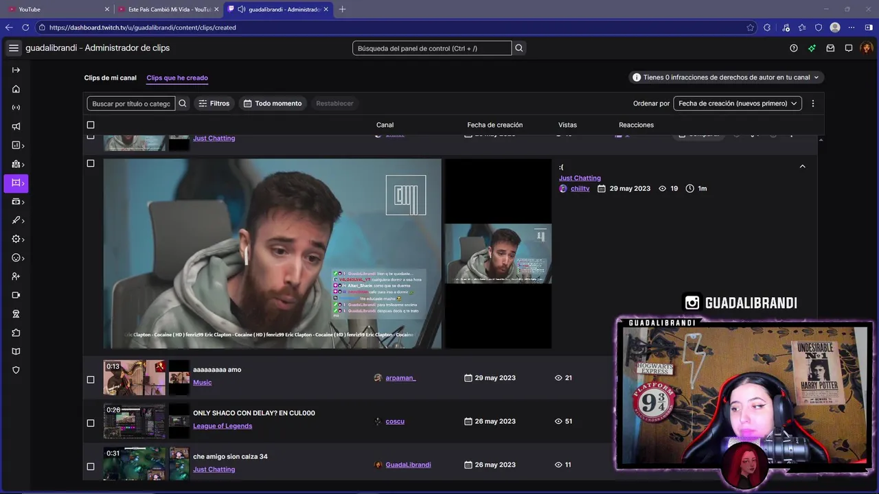879x494 pixels.
Task: Open the hamburger navigation menu
Action: coord(14,48)
